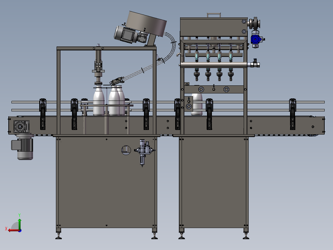Viewport: 333px width, 250px height.
Task: Select the worm gearbox on the conveyor end
Action: coord(21,127)
